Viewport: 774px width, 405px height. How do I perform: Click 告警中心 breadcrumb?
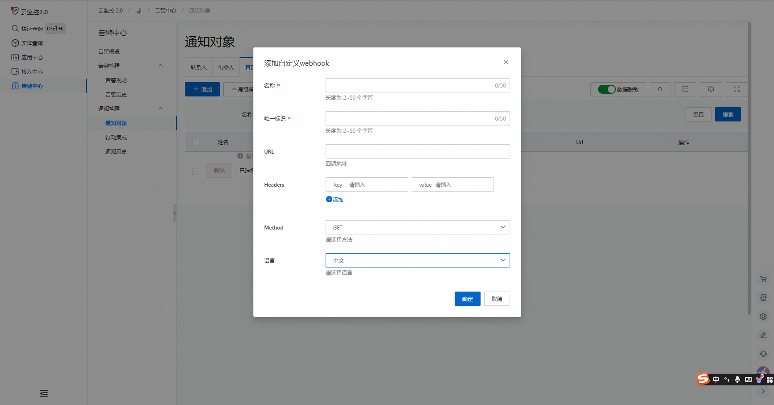click(166, 11)
